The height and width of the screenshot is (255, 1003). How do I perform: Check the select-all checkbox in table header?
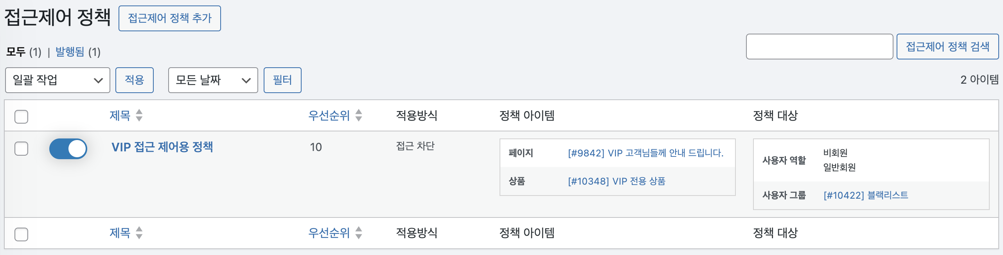[21, 117]
